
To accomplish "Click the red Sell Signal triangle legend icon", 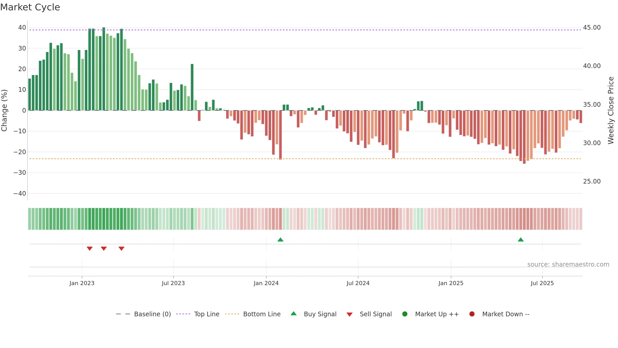I will 349,314.
